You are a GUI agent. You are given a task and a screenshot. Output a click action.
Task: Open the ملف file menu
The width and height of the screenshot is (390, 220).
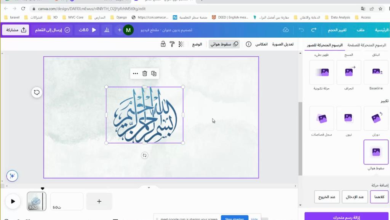click(360, 30)
